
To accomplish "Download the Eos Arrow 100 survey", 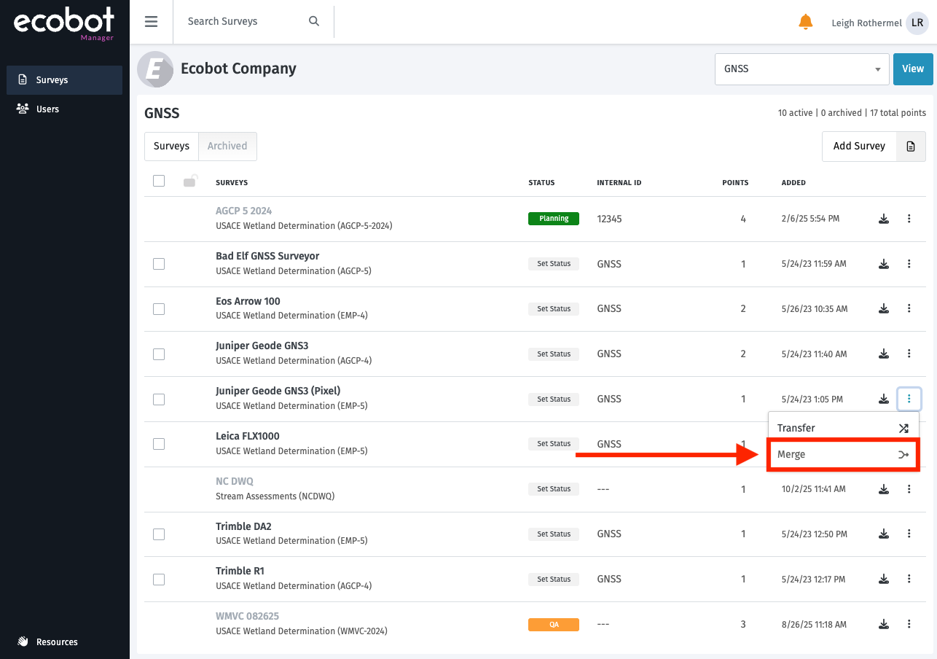I will point(883,309).
